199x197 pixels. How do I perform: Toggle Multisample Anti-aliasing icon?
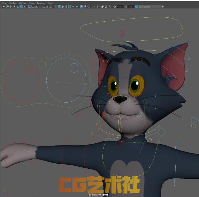click(89, 7)
